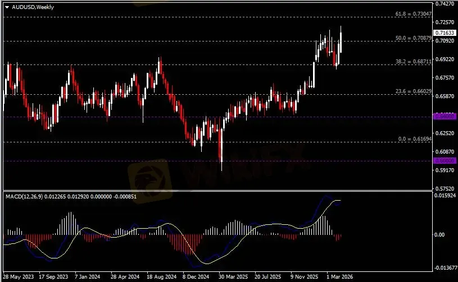Viewport: 458px width, 282px height.
Task: Click the AUDUSD,Weekly chart title
Action: tap(29, 7)
